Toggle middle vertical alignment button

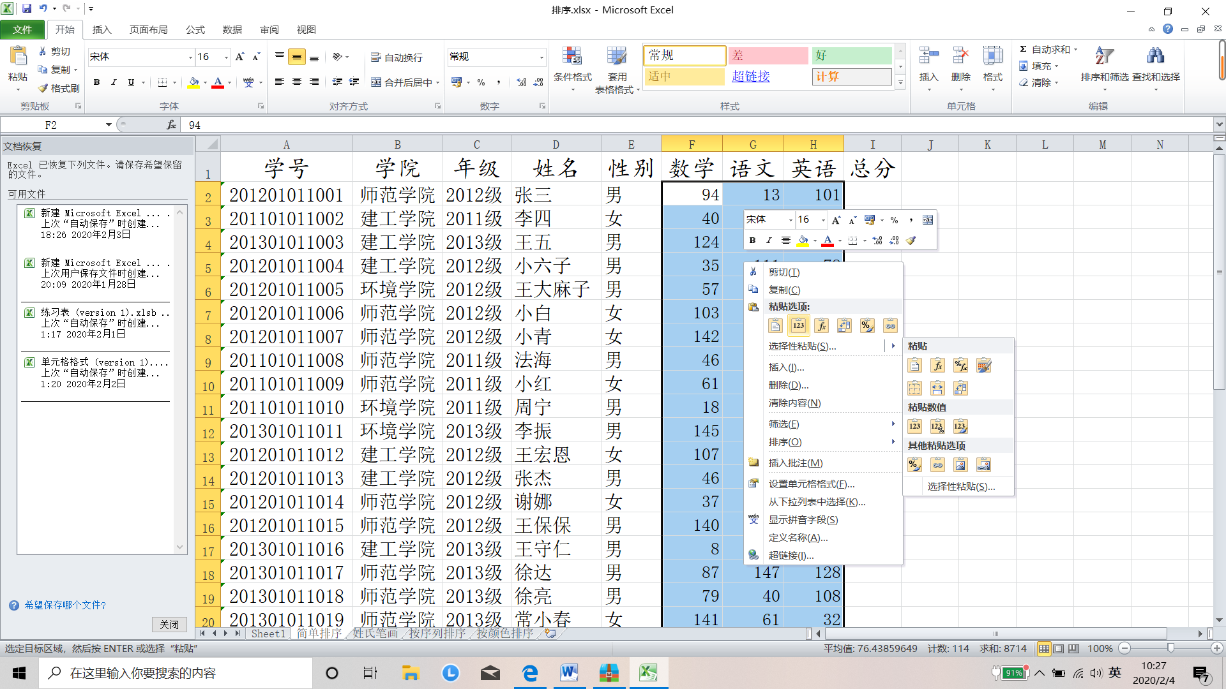[297, 57]
